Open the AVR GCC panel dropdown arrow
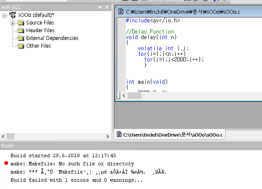262x189 pixels. (100, 7)
